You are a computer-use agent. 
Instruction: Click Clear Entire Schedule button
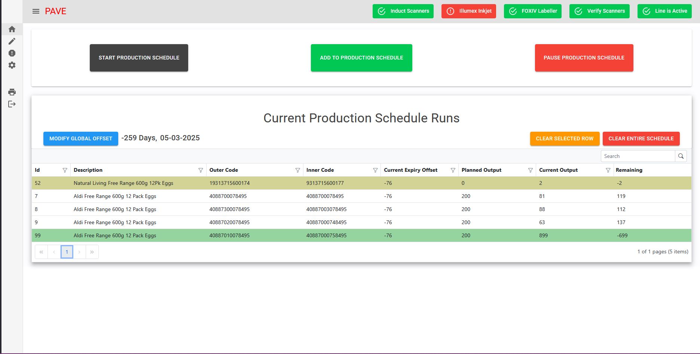641,138
